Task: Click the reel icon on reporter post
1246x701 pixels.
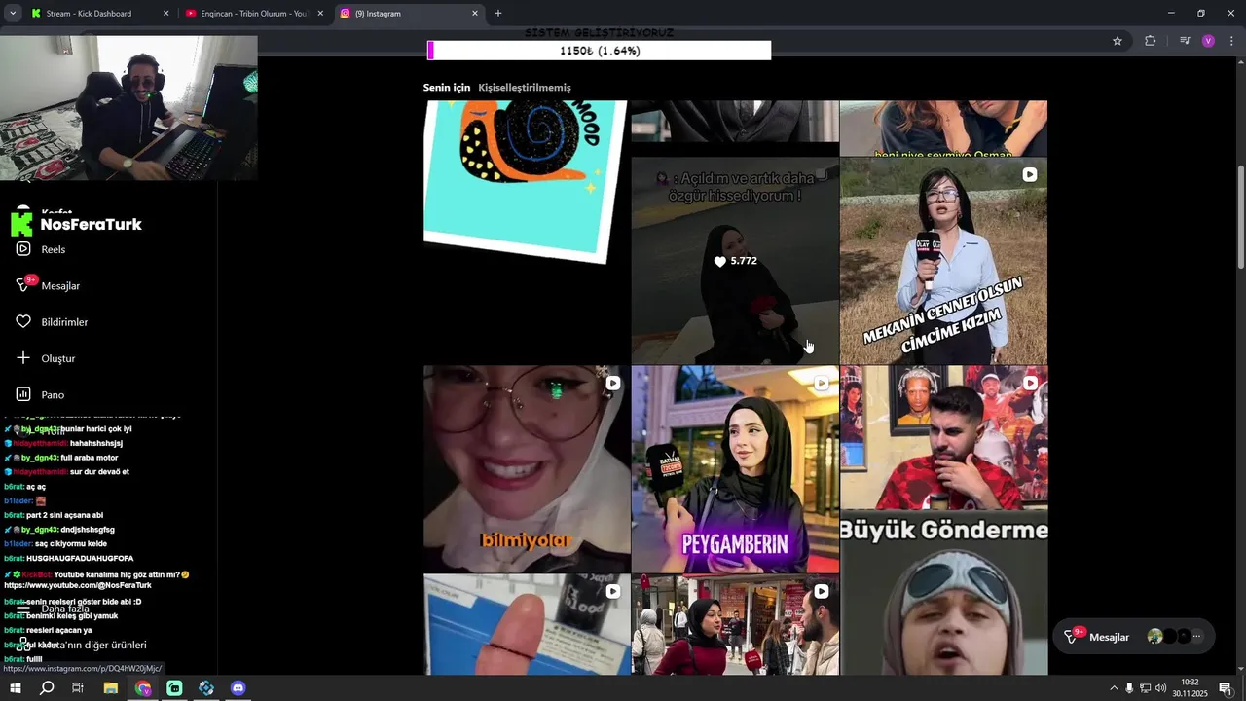Action: coord(1030,174)
